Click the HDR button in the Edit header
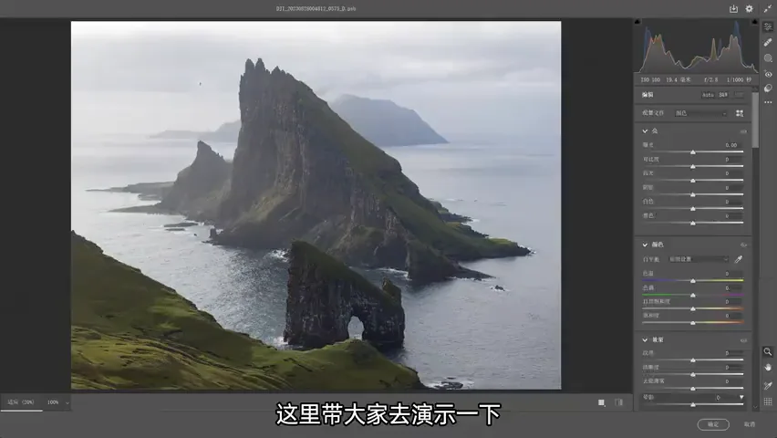The width and height of the screenshot is (777, 438). point(739,94)
